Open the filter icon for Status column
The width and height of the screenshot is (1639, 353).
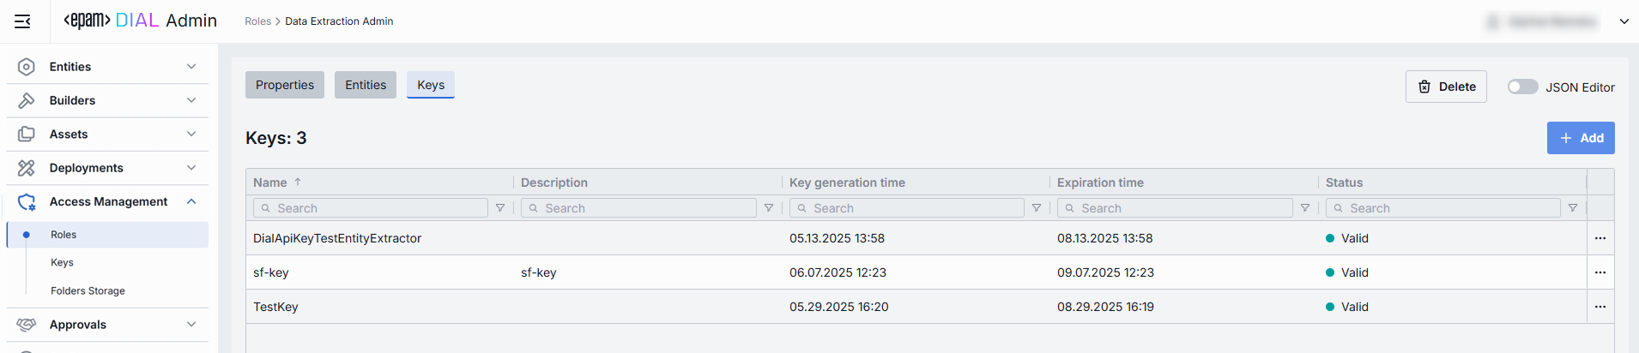(1573, 208)
